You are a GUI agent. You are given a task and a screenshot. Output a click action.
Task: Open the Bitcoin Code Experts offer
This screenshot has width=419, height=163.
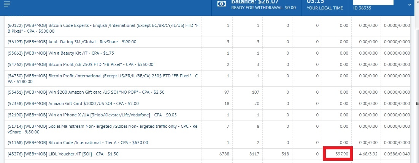(x=103, y=28)
